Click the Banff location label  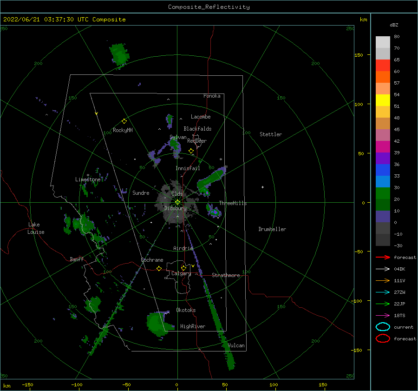coord(77,259)
